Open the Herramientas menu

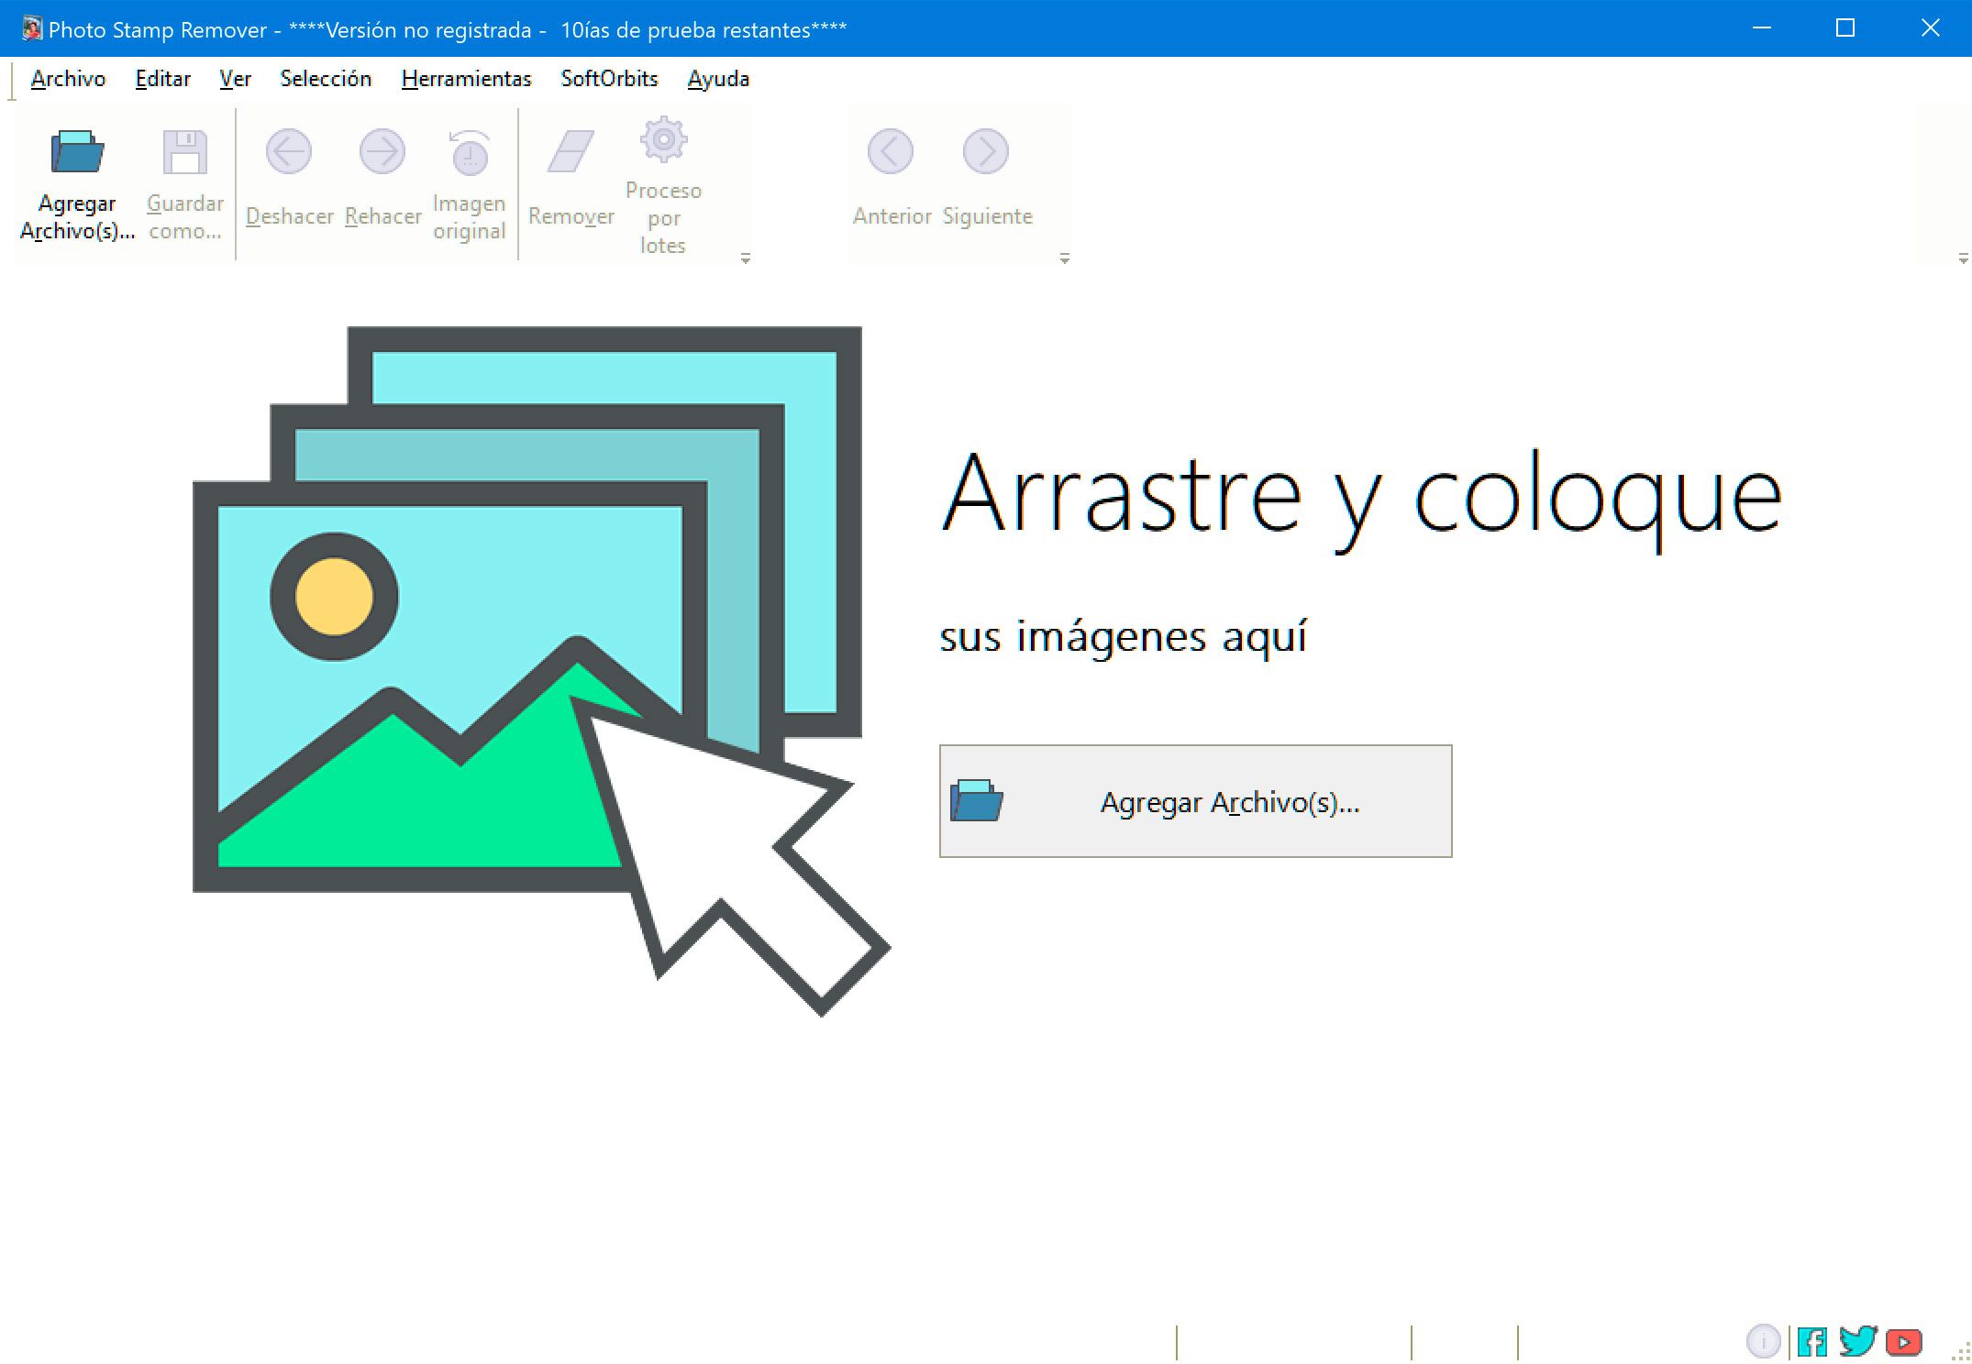point(466,79)
